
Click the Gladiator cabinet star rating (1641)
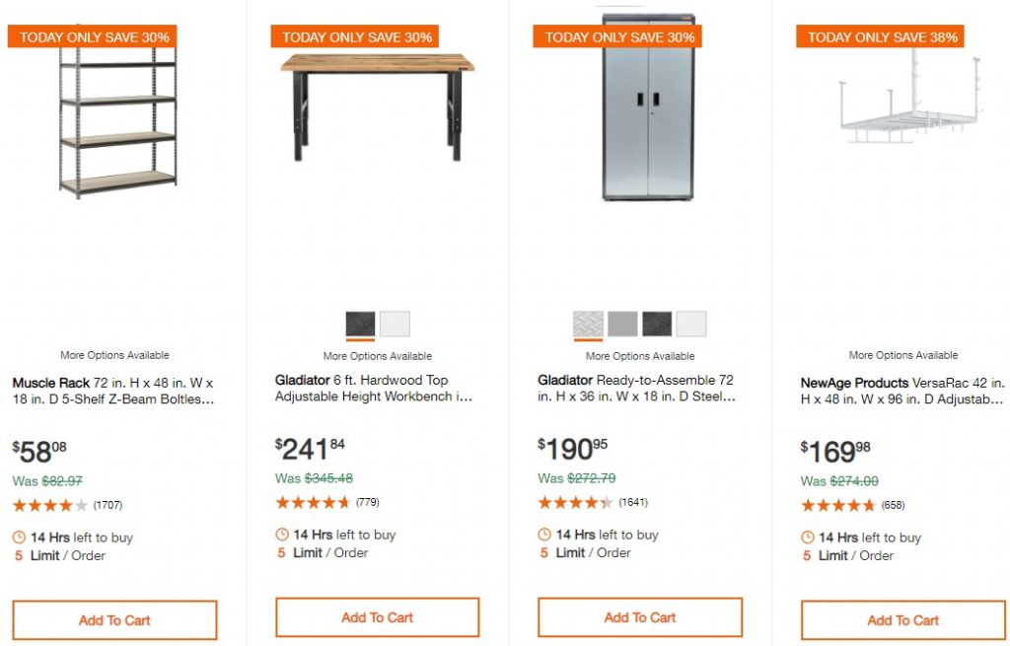pyautogui.click(x=575, y=502)
